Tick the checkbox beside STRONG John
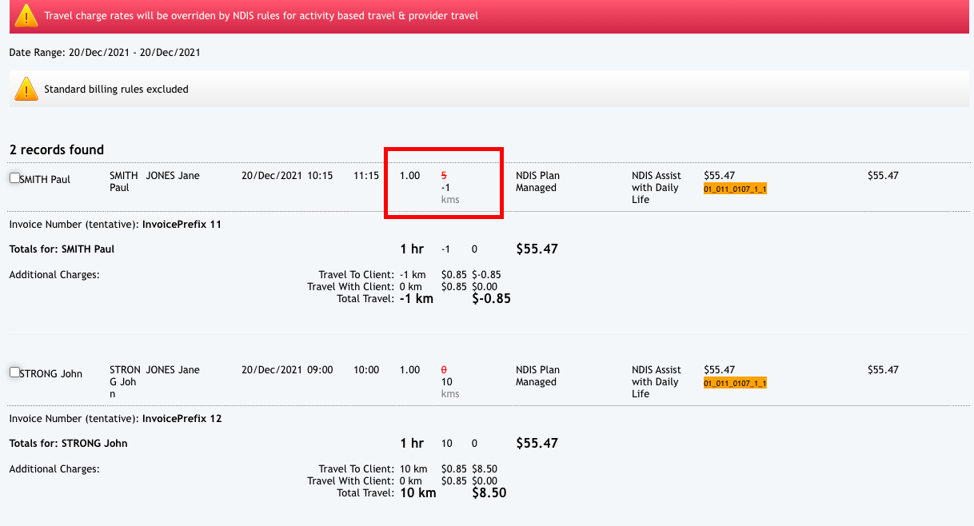 coord(14,373)
